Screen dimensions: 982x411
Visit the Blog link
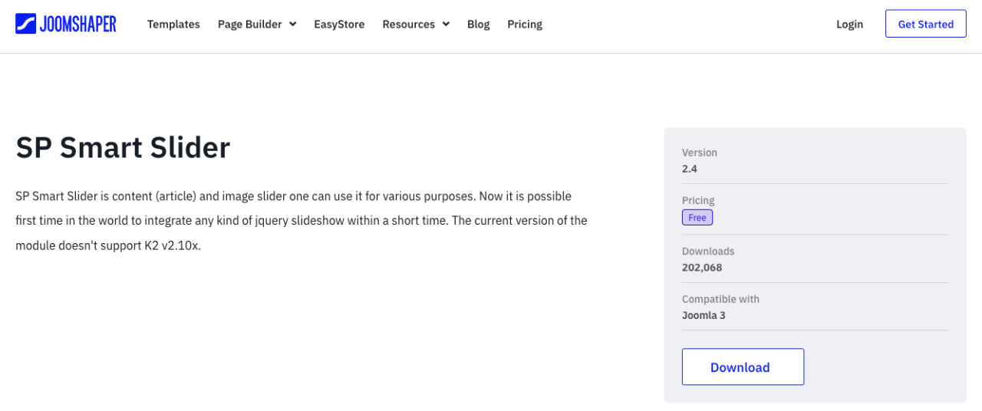point(478,25)
